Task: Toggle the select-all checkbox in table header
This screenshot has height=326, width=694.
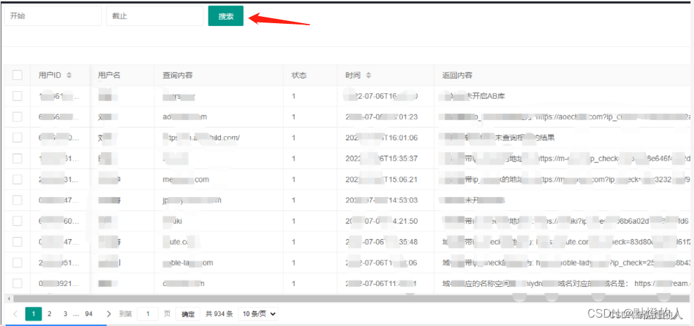Action: [18, 75]
